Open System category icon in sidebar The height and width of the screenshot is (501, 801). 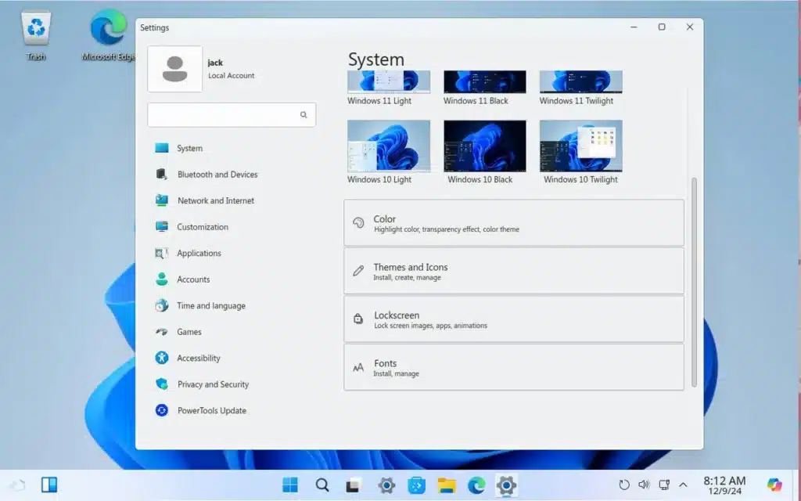(x=161, y=148)
